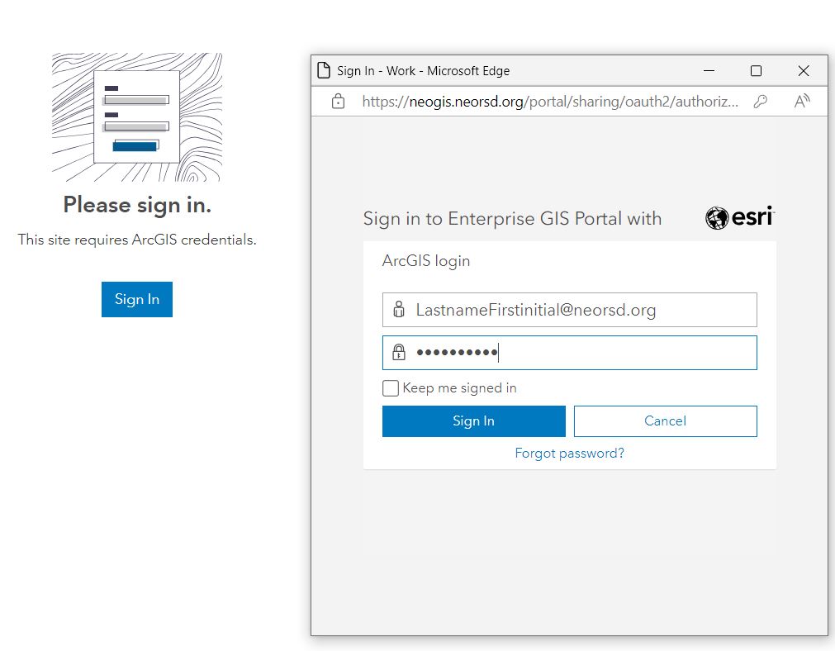Screen dimensions: 835x651
Task: Enable the "Keep me signed in" checkbox
Action: click(391, 388)
